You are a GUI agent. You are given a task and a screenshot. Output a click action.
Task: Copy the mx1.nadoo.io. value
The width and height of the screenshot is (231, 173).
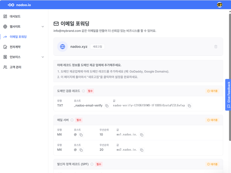(x=142, y=135)
